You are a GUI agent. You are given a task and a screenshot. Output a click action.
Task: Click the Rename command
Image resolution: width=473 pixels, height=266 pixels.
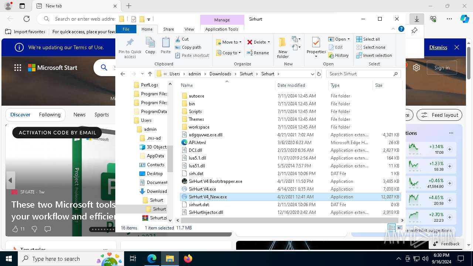[258, 53]
